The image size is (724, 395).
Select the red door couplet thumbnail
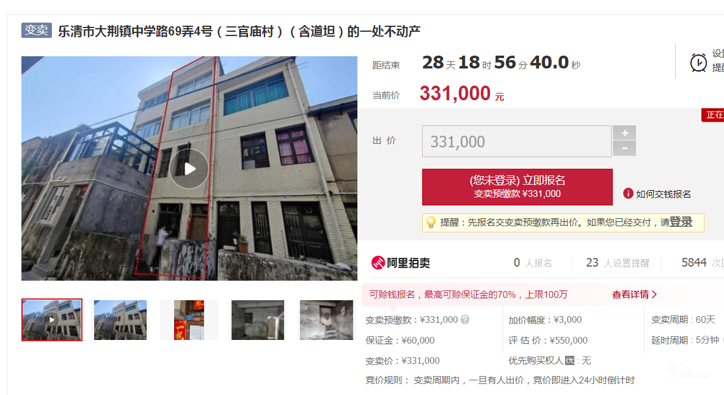tap(189, 320)
